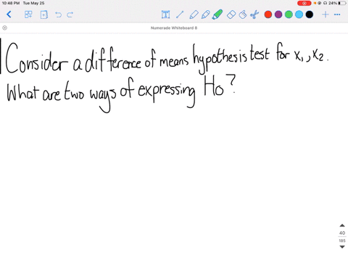Pick the green ink color
Screen dimensions: 348x261
coord(289,14)
